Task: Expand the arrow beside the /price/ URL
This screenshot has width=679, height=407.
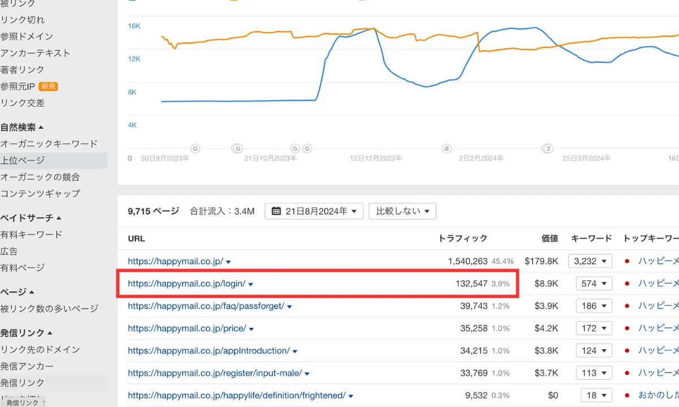Action: click(251, 329)
